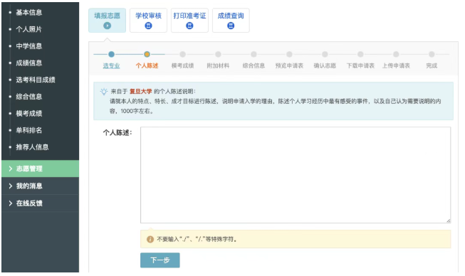Image resolution: width=465 pixels, height=276 pixels.
Task: Switch to the 成绩查询 tab
Action: [x=231, y=20]
